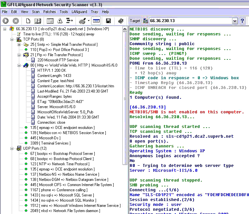Select UDP port 68 bootpc entry
The width and height of the screenshot is (249, 214).
point(62,159)
